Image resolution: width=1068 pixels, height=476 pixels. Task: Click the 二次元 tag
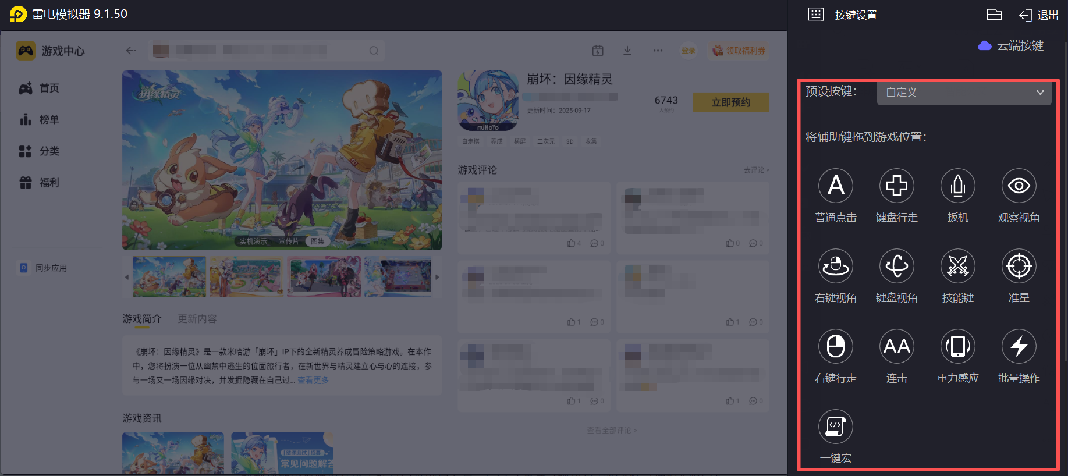(x=545, y=141)
